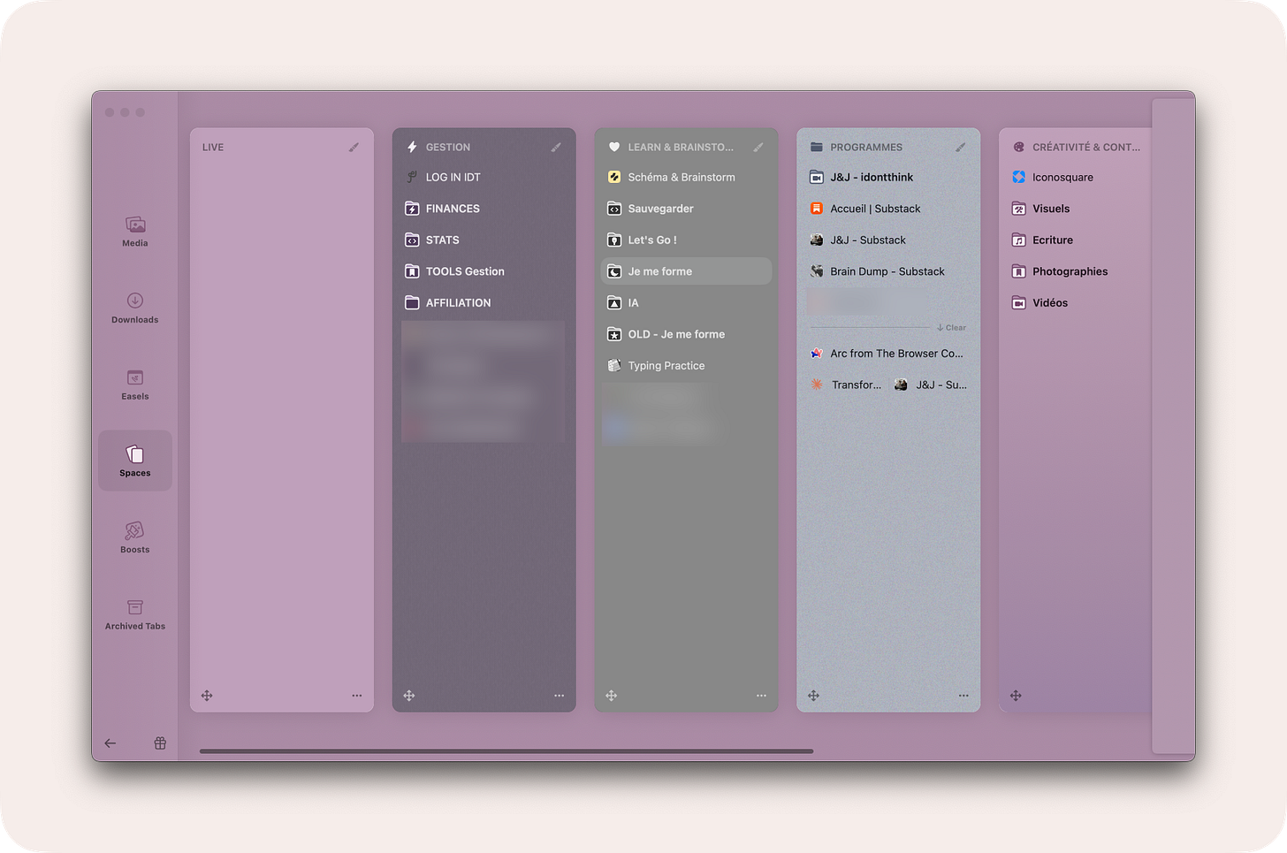This screenshot has height=853, width=1287.
Task: Click the move handle of LEARN & BRAINSTO... space
Action: click(612, 696)
